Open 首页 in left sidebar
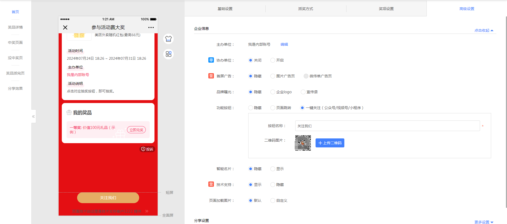Screen dimensions: 507x224 point(15,12)
